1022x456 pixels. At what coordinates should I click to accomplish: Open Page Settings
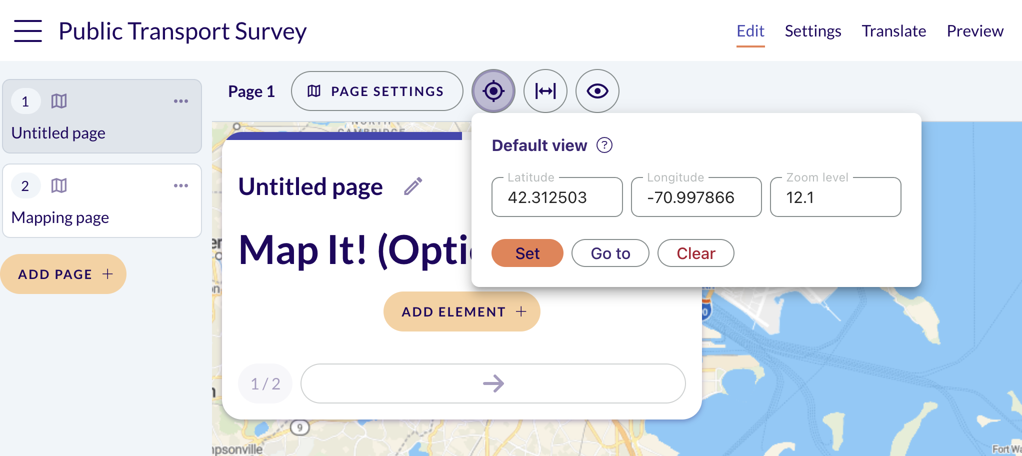377,91
